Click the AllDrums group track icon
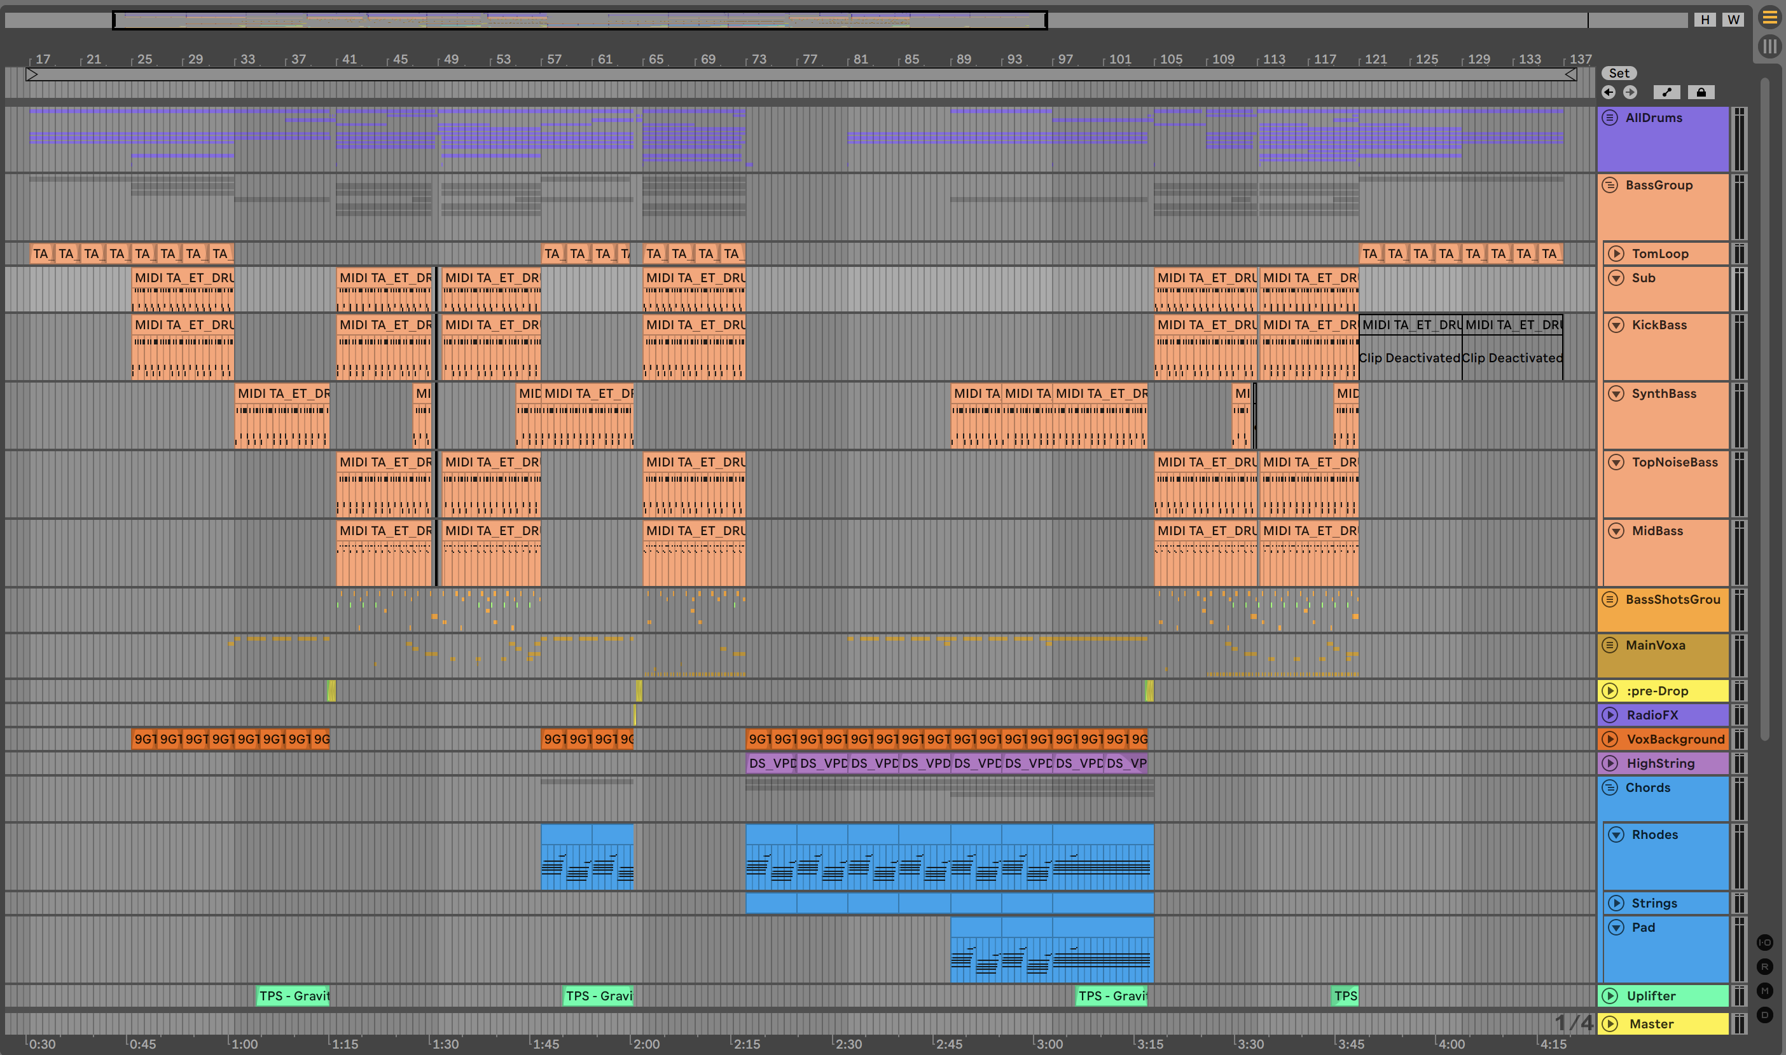Viewport: 1786px width, 1055px height. pyautogui.click(x=1610, y=118)
